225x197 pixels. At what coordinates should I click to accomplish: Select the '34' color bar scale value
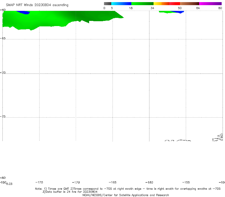click(152, 8)
